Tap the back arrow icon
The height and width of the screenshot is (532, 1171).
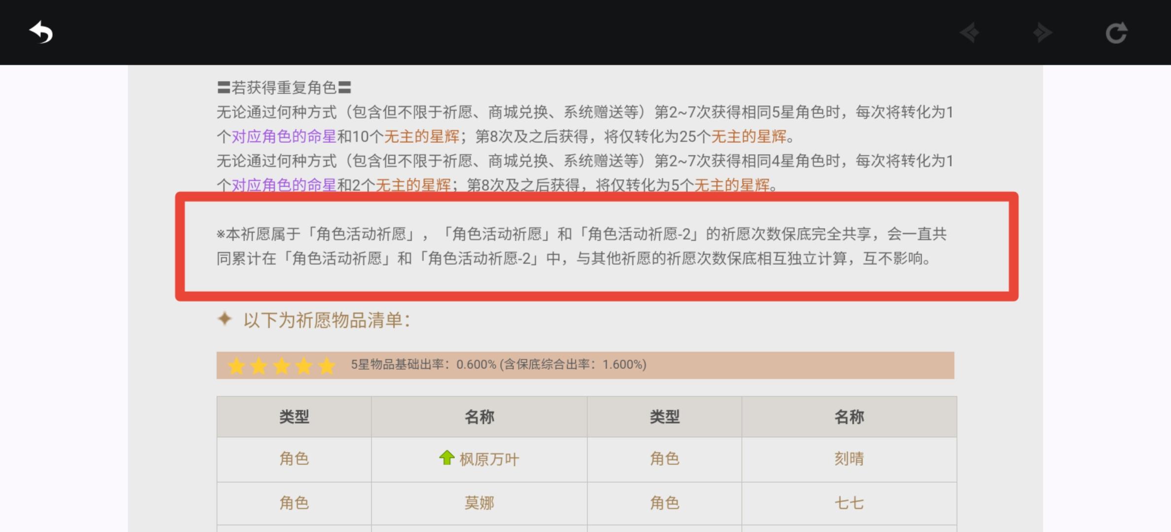point(41,33)
